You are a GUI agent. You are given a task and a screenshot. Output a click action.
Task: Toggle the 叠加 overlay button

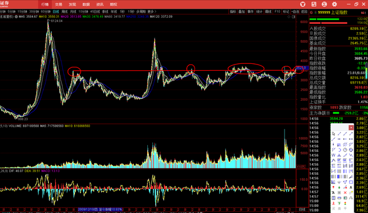[241, 12]
